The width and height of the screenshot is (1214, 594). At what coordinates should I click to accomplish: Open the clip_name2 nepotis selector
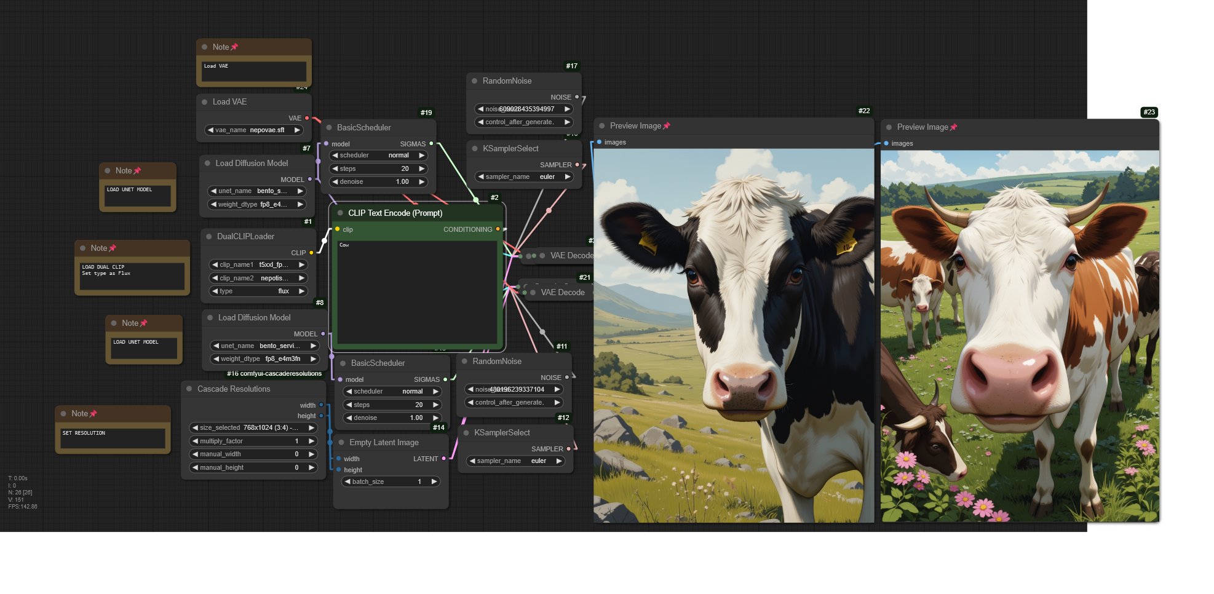coord(258,278)
